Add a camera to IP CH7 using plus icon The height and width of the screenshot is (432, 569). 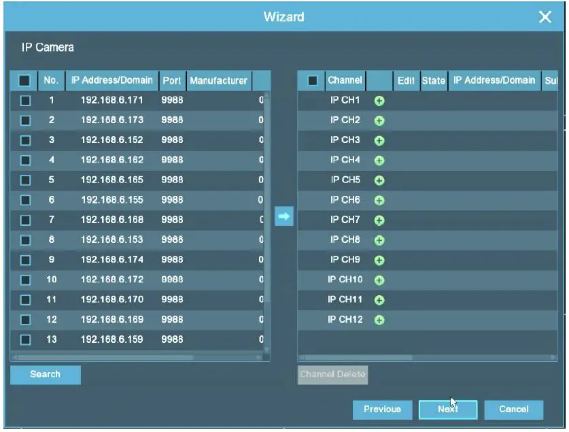tap(379, 220)
